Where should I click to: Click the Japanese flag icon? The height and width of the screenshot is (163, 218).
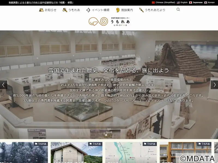(190, 2)
